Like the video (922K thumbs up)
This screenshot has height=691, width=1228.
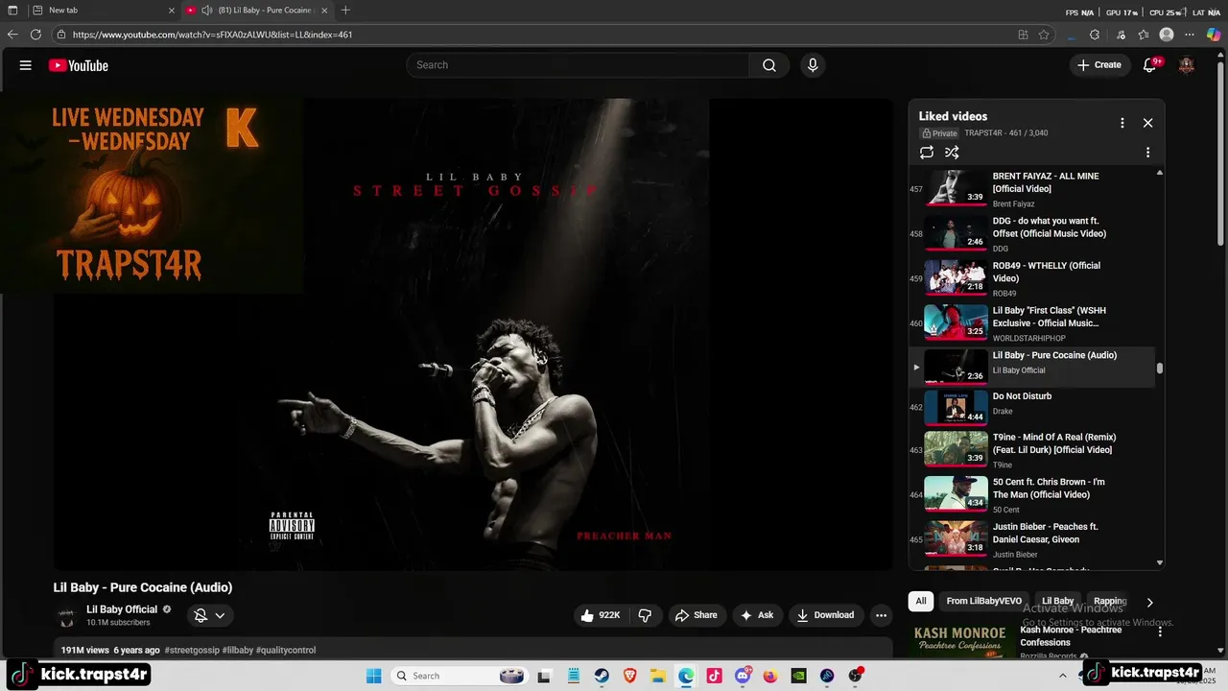coord(601,615)
